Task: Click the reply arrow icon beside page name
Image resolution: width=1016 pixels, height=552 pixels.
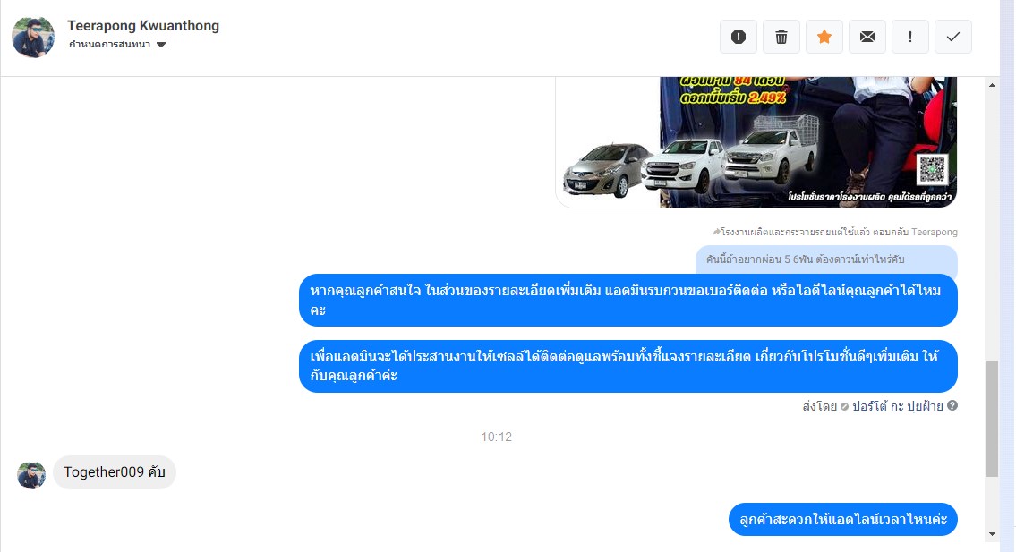Action: point(716,232)
